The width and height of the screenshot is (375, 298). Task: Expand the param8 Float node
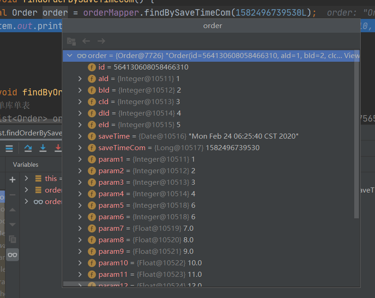click(80, 240)
